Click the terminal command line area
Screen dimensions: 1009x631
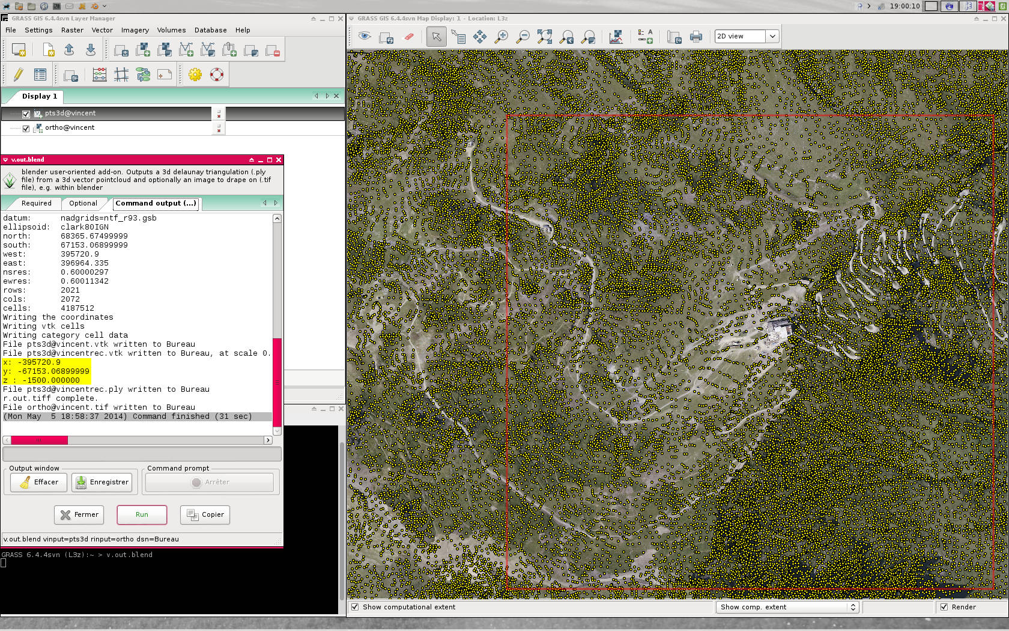169,583
